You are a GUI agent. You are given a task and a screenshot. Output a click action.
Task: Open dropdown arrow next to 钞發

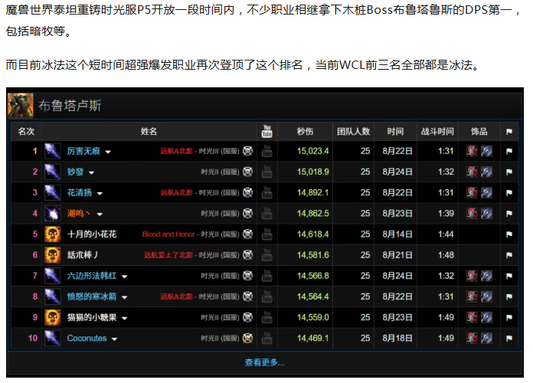click(x=91, y=173)
